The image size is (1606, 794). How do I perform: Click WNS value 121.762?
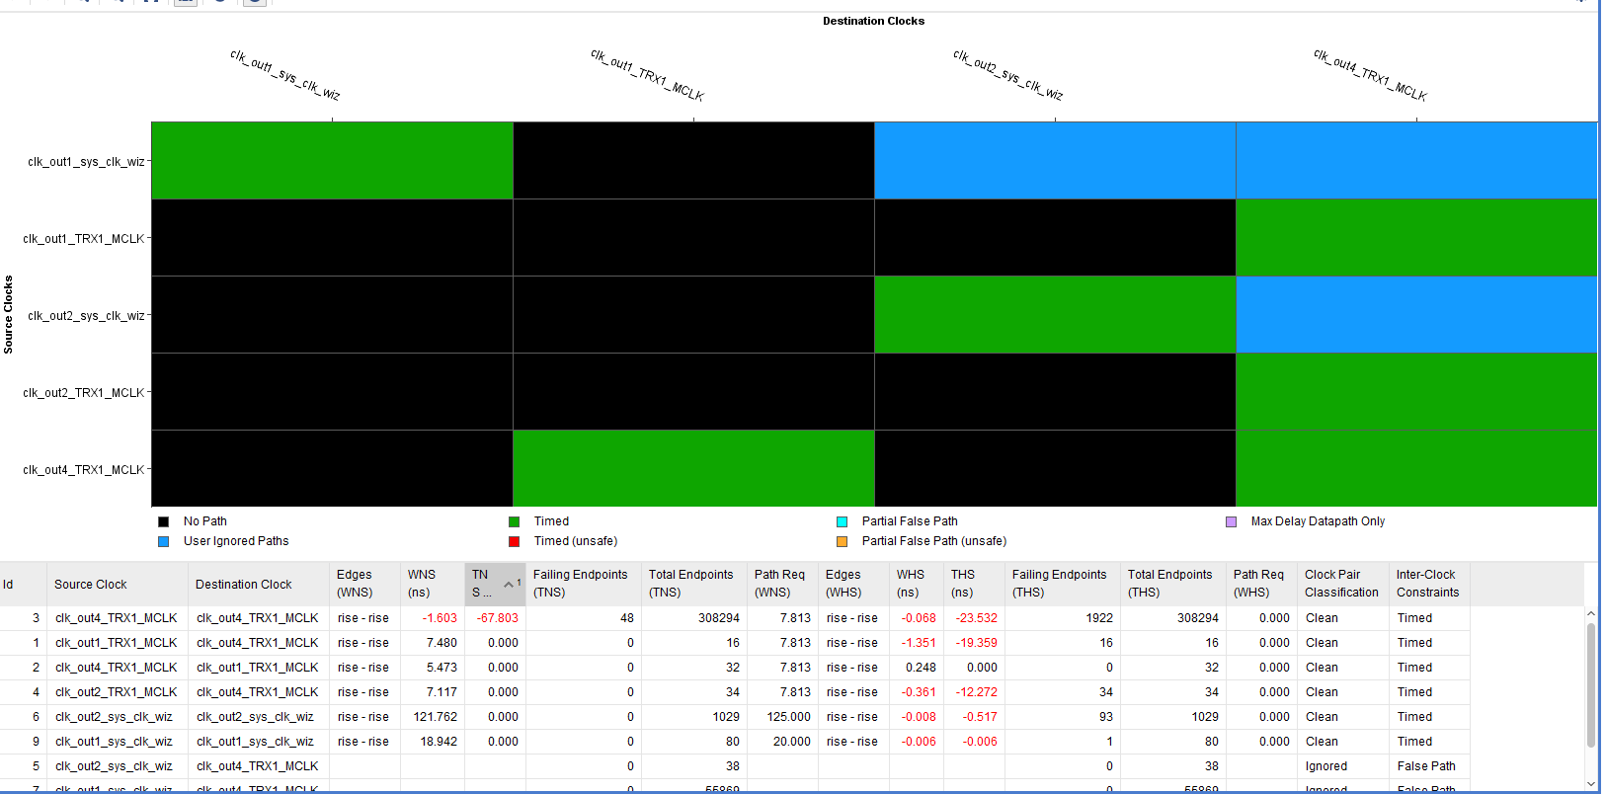[x=436, y=717]
